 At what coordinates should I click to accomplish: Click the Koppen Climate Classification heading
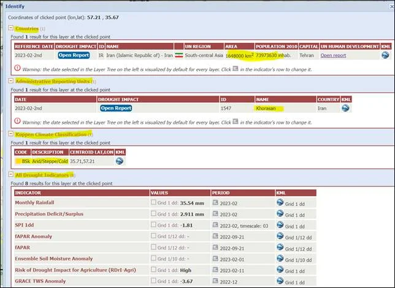click(51, 134)
